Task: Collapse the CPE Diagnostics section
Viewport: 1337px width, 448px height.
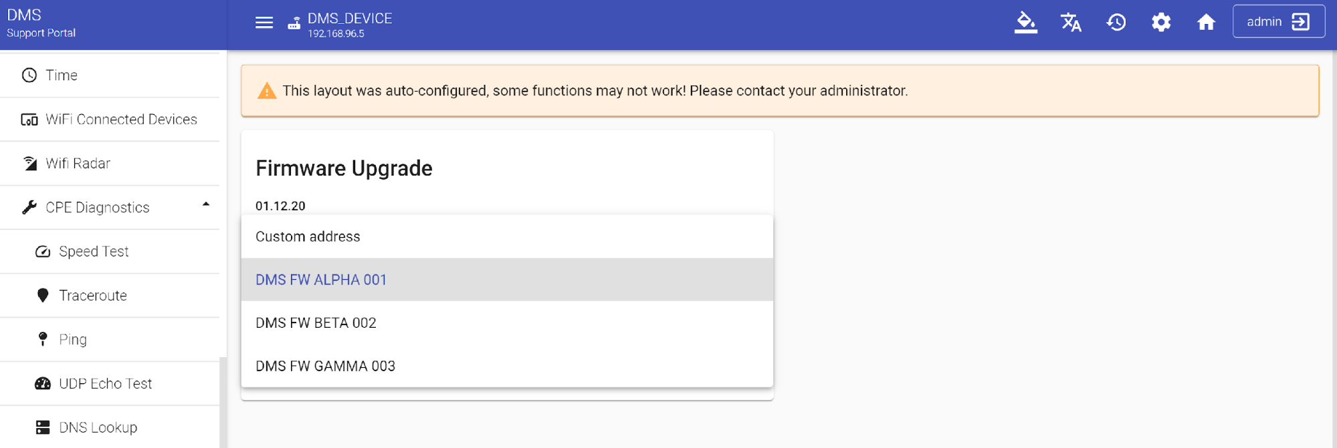Action: pyautogui.click(x=206, y=205)
